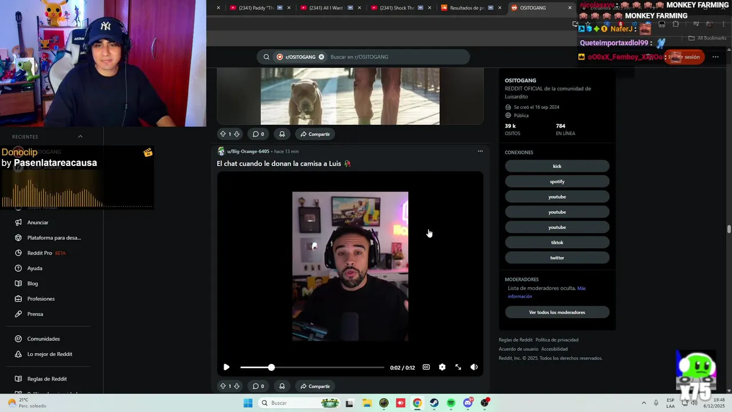This screenshot has width=732, height=412.
Task: Open Steam from the taskbar
Action: [x=434, y=403]
